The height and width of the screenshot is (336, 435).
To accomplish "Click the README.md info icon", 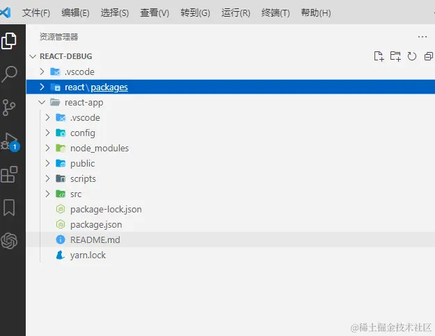I will 60,240.
